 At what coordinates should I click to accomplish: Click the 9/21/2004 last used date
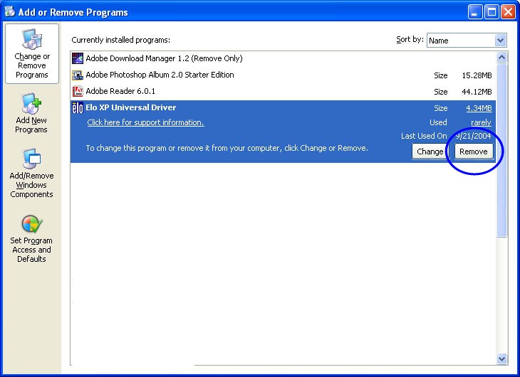pos(473,136)
